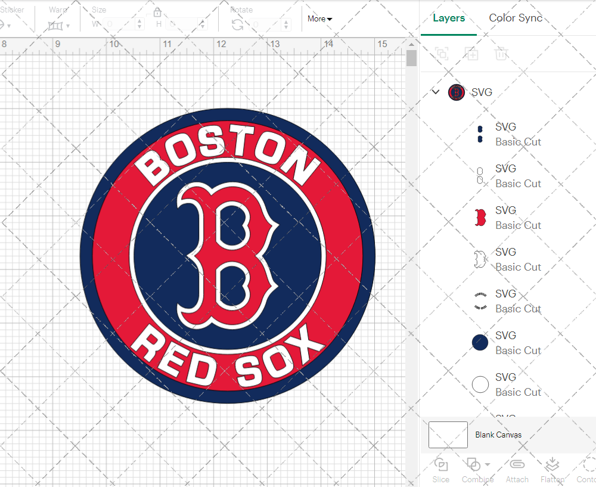The height and width of the screenshot is (487, 596).
Task: Click the canvas scrollbar up arrow
Action: (x=411, y=45)
